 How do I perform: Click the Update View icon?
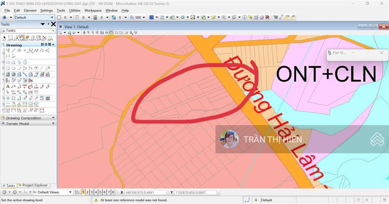click(84, 33)
